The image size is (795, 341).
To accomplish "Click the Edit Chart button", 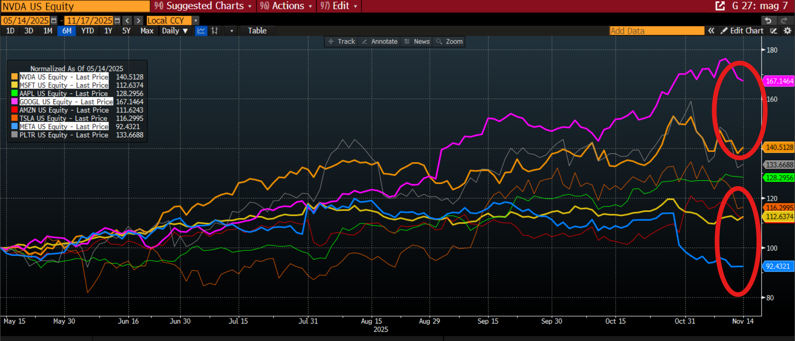I will tap(742, 31).
